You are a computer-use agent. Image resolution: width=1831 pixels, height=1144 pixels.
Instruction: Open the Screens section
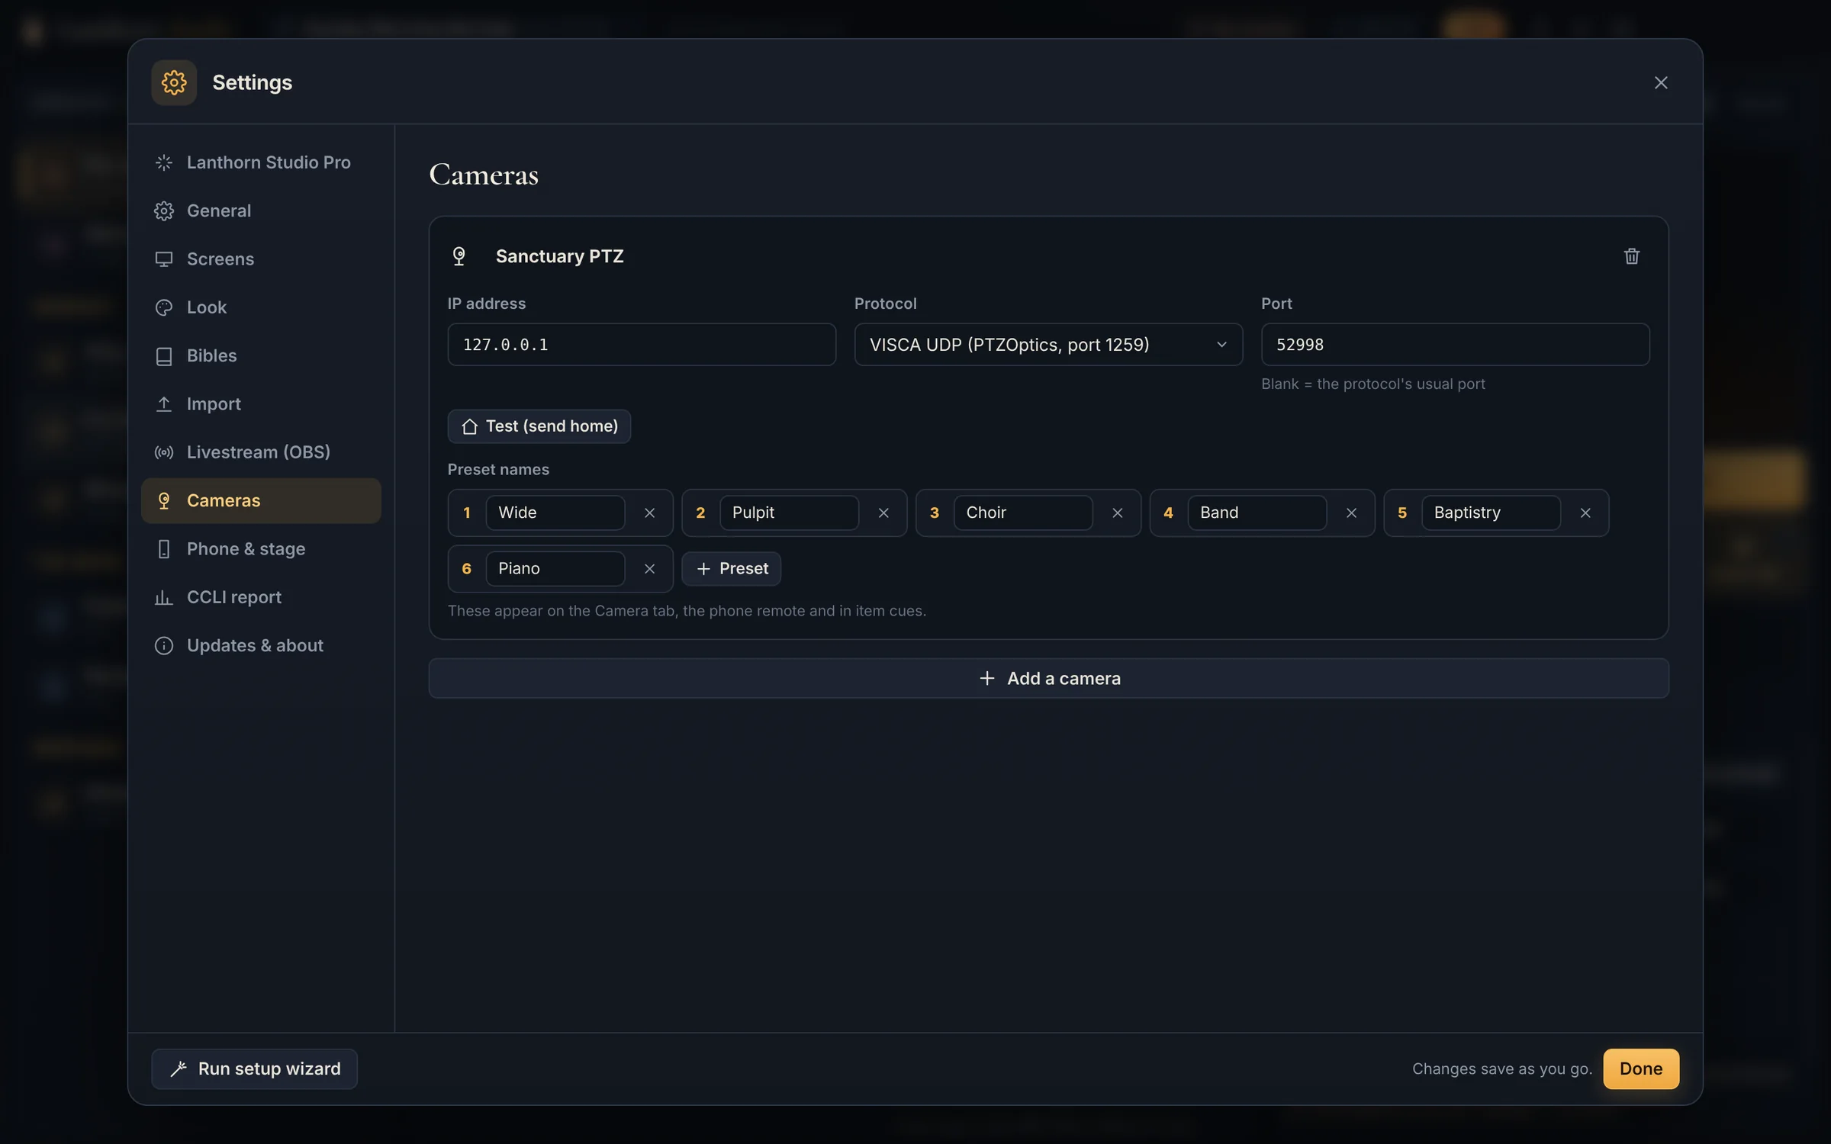261,259
